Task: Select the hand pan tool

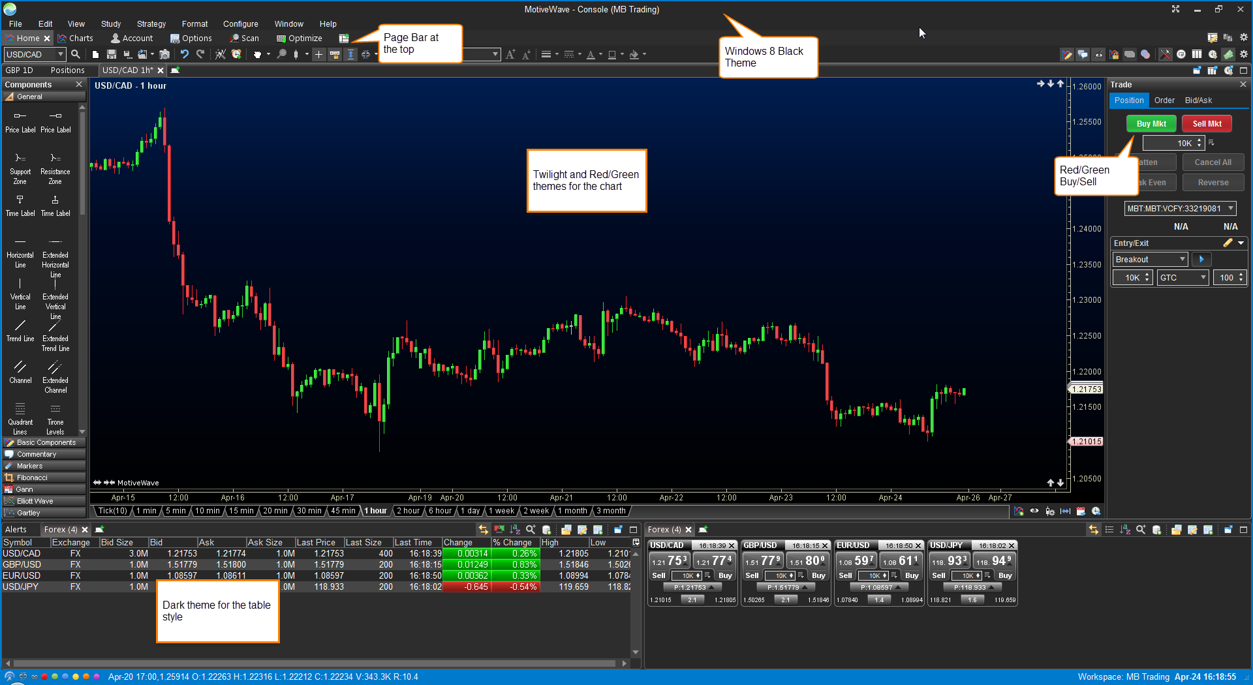Action: pos(258,54)
